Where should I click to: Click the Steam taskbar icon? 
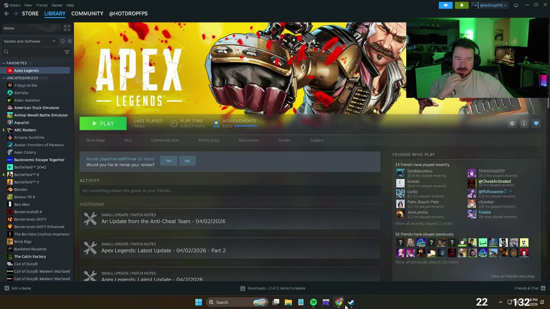click(x=351, y=302)
